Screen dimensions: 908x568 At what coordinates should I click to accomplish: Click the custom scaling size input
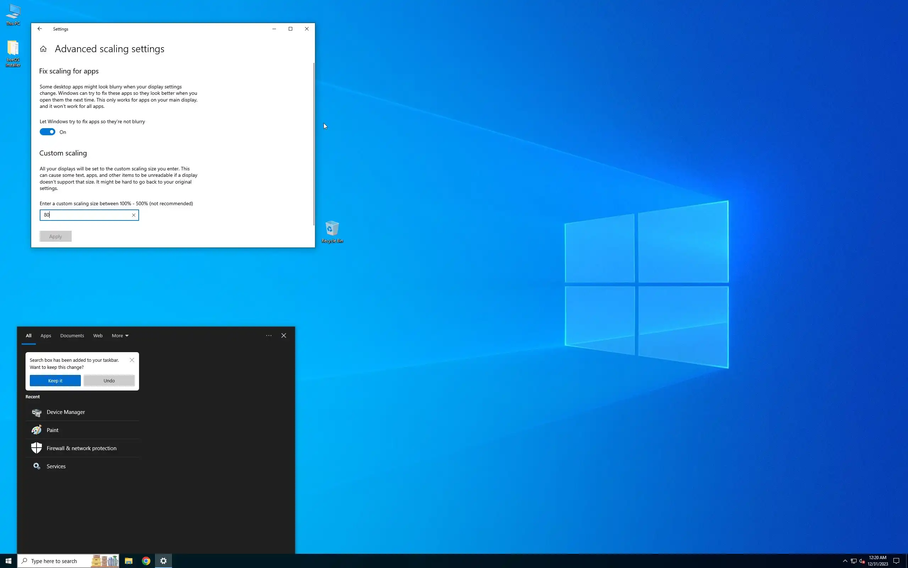tap(86, 215)
